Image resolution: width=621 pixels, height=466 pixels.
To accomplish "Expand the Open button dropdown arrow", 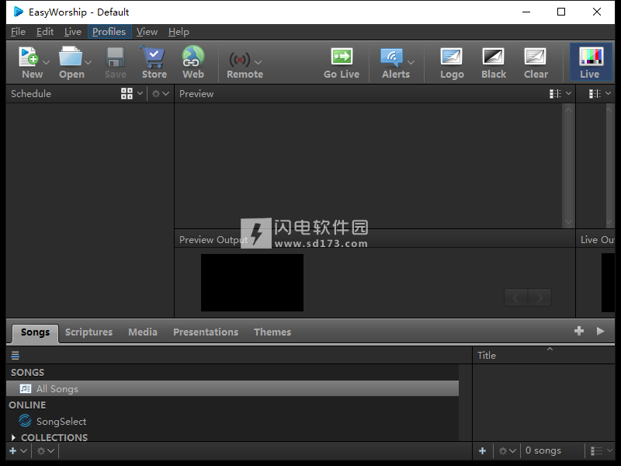I will [88, 62].
